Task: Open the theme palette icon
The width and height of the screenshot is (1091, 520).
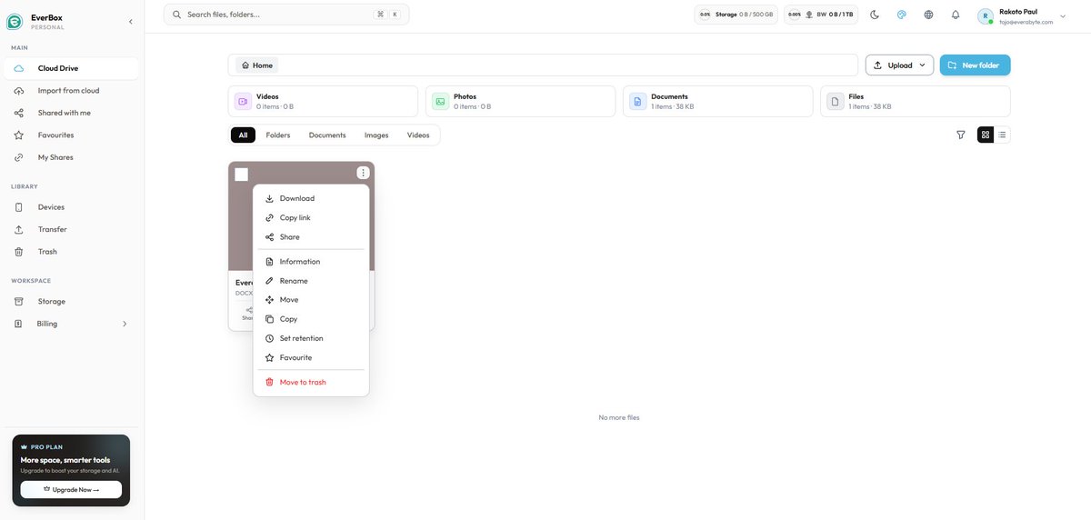Action: (x=902, y=15)
